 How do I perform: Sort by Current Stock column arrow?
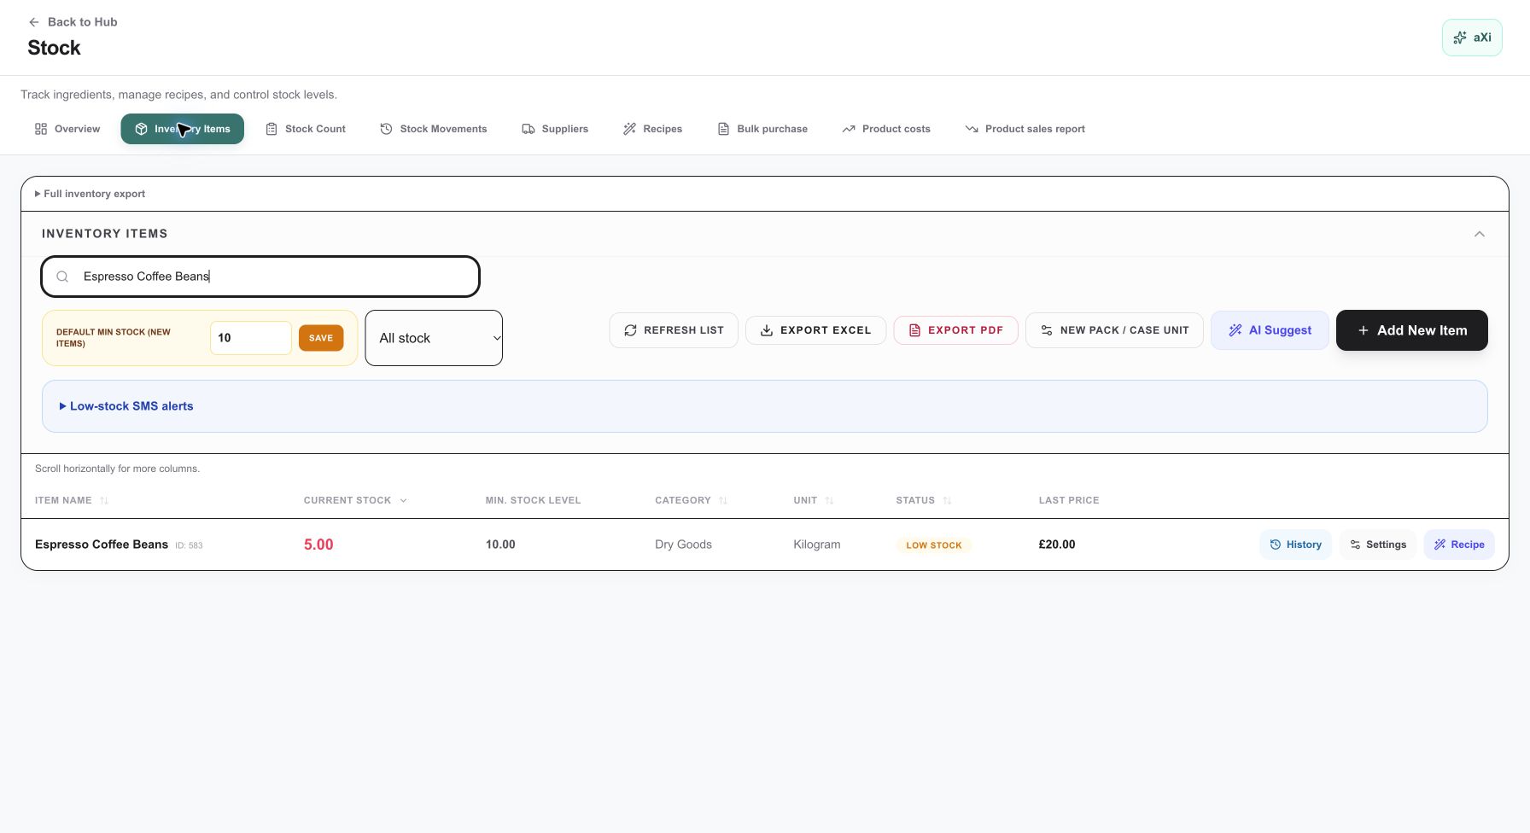403,501
